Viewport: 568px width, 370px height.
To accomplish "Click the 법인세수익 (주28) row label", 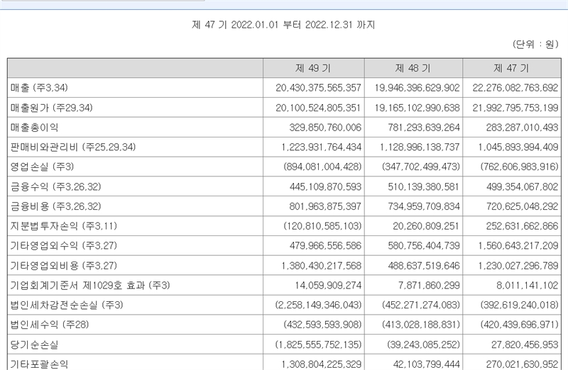I will click(x=49, y=324).
